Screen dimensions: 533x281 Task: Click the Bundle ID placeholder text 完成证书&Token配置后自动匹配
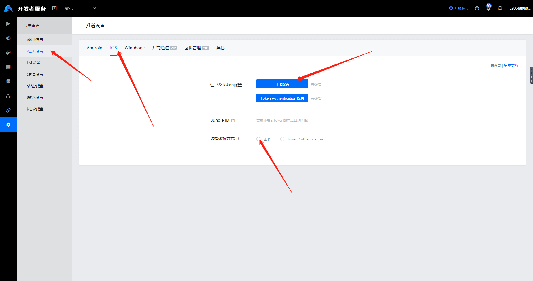coord(282,120)
